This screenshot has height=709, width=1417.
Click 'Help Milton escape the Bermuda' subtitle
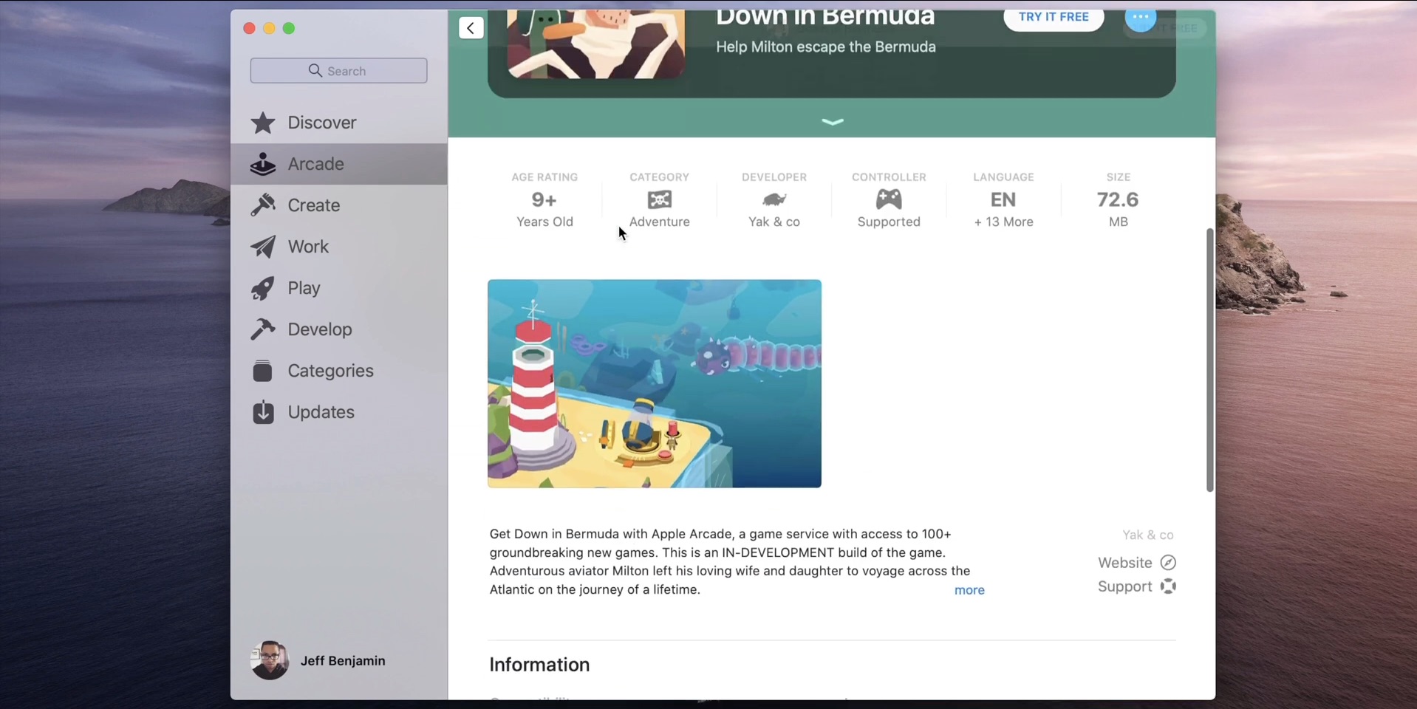tap(826, 47)
